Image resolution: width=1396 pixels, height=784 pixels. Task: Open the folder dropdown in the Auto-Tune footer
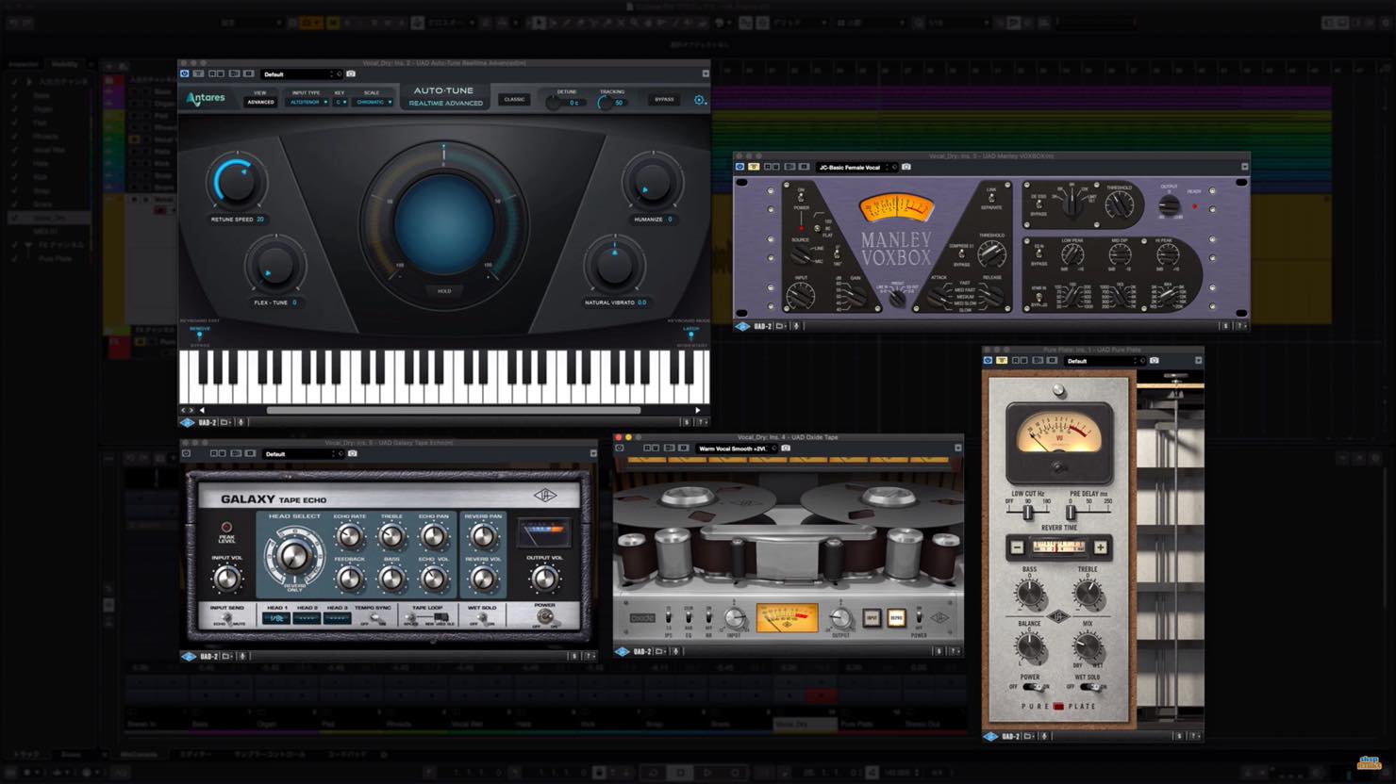225,422
